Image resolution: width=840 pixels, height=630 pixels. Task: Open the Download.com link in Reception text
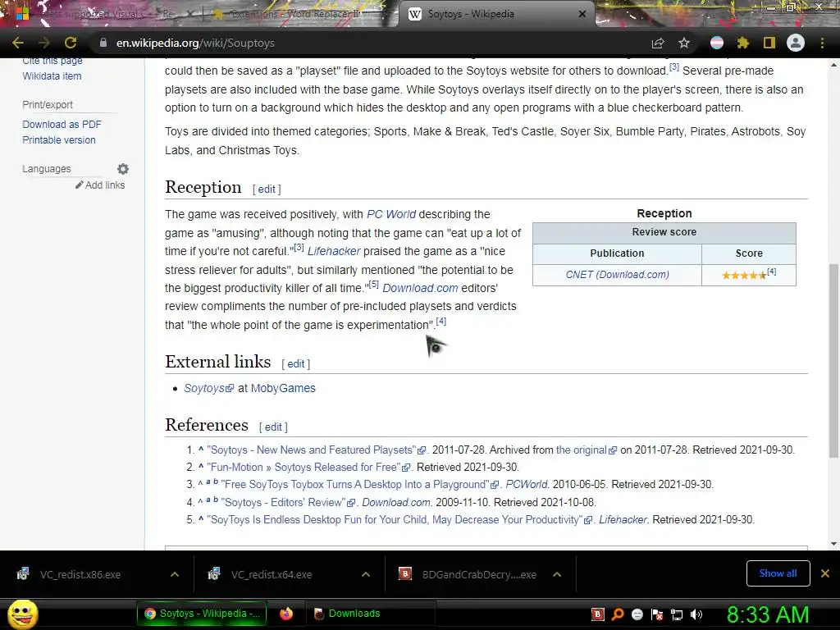pos(420,288)
